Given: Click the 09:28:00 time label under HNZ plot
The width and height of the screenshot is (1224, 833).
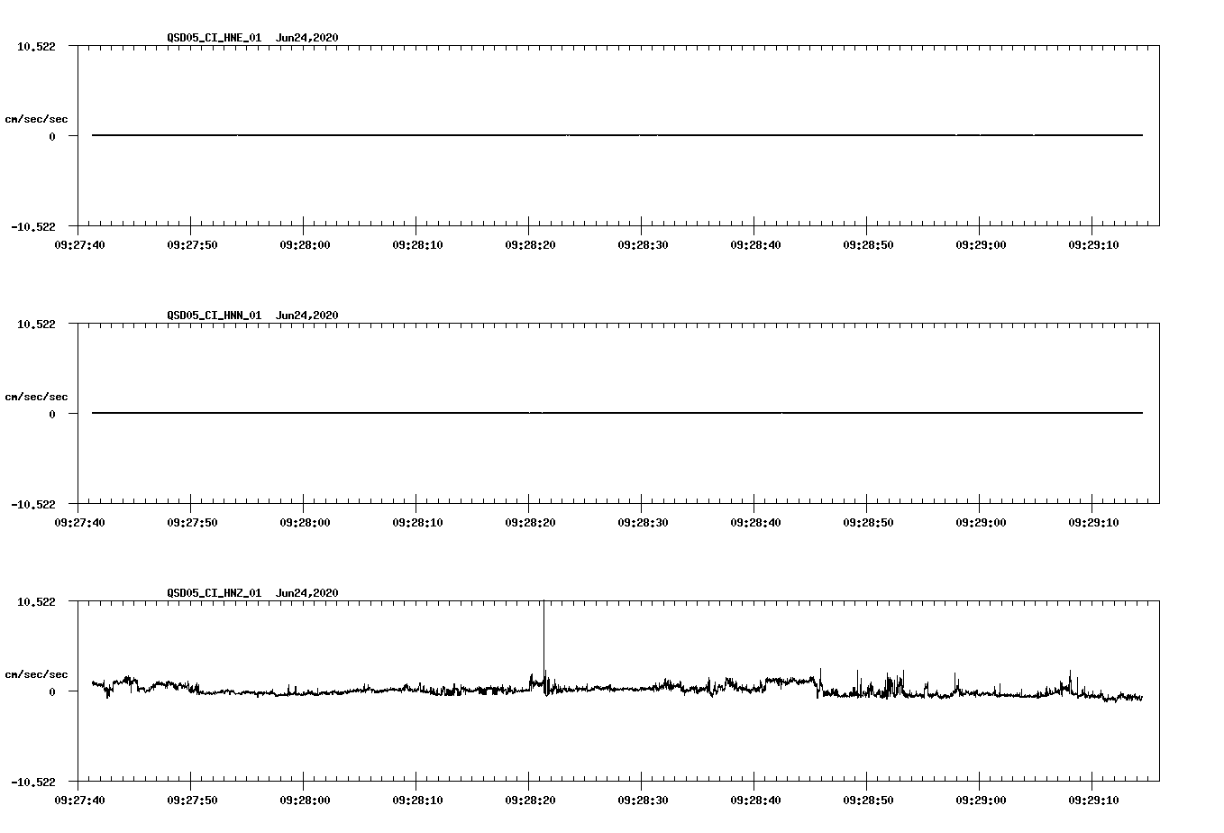Looking at the screenshot, I should 305,801.
